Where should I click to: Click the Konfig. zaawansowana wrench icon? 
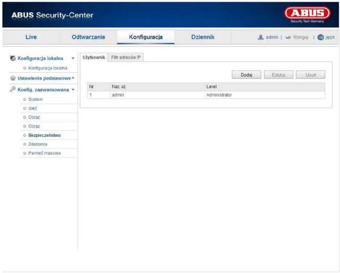(12, 89)
